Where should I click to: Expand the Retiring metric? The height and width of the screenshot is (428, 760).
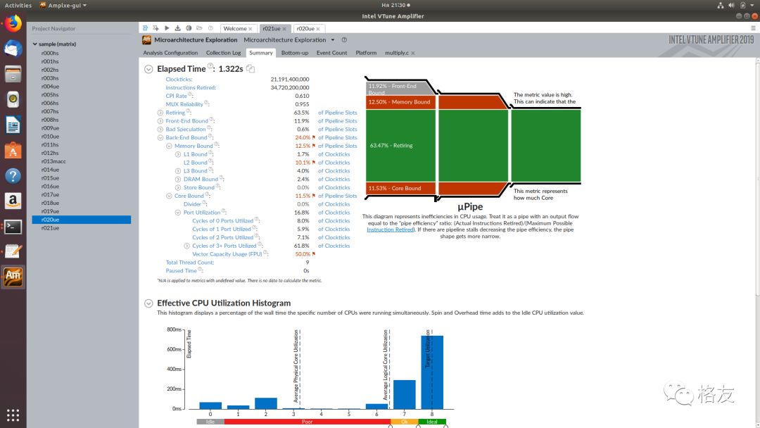160,113
